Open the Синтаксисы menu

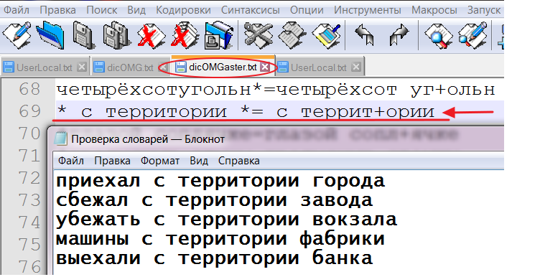point(251,10)
